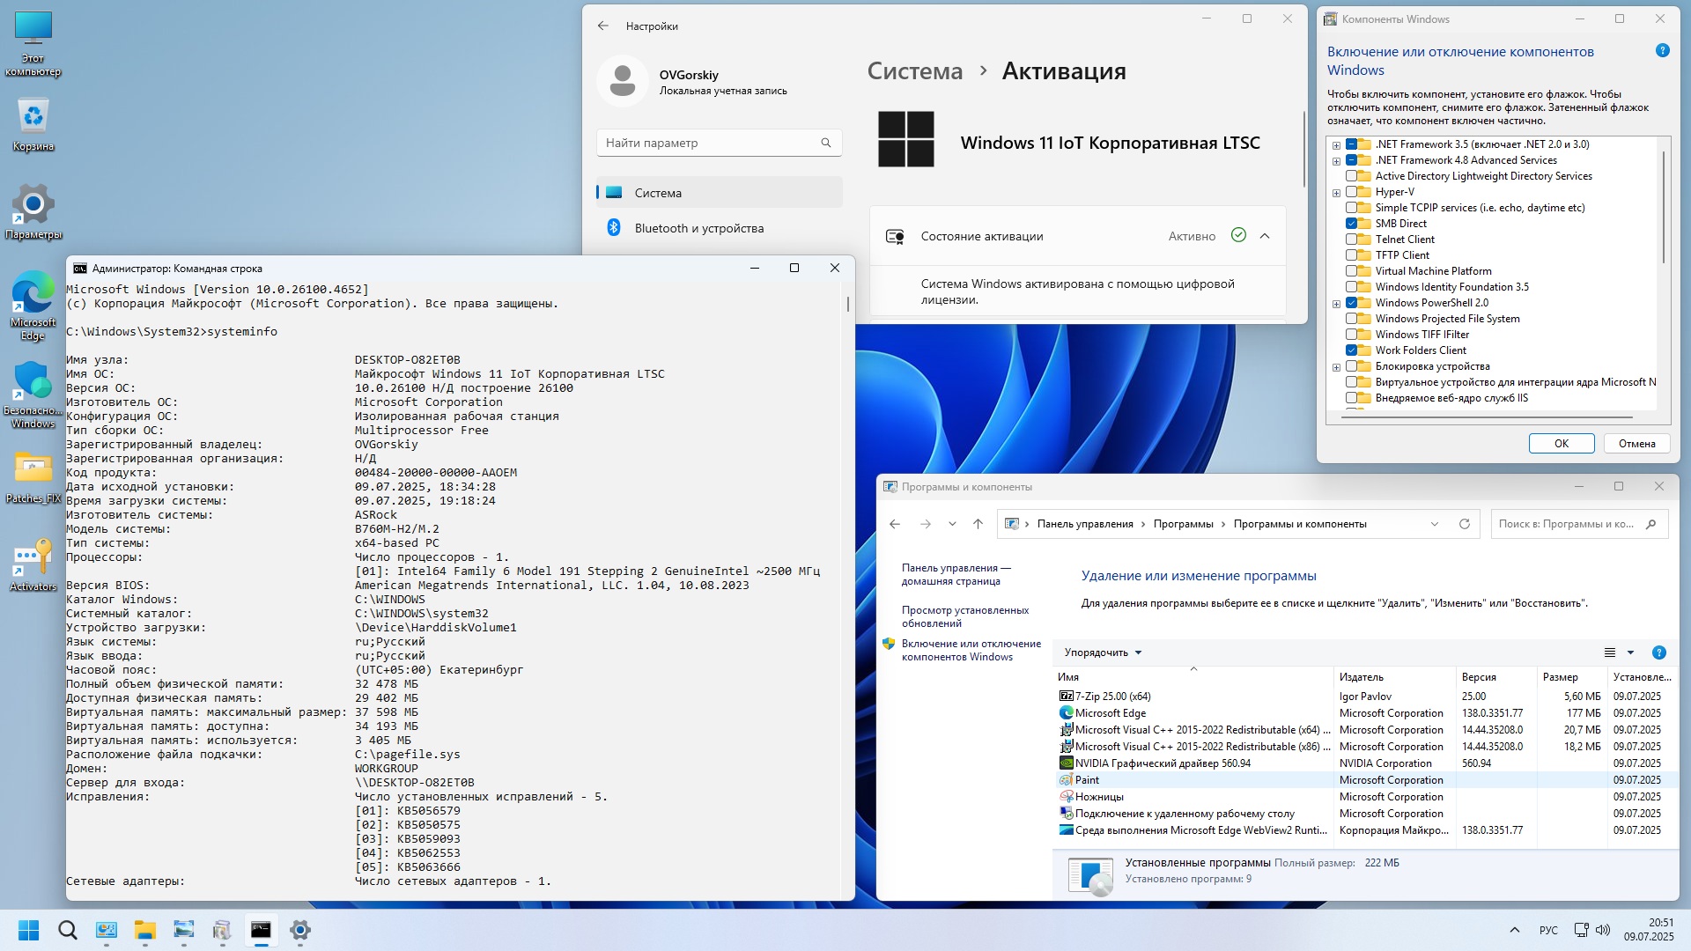Click the help icon in programs list toolbar
Image resolution: width=1691 pixels, height=951 pixels.
click(x=1659, y=652)
